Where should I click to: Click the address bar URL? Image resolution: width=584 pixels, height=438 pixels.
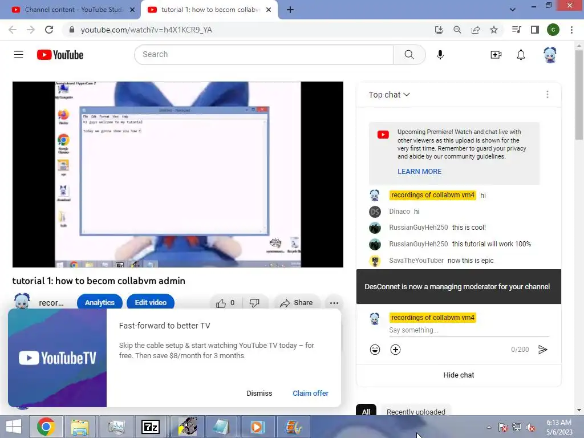pos(147,30)
